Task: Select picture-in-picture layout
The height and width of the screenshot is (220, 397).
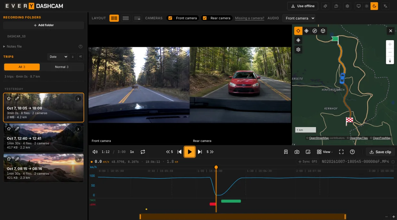Action: tap(137, 18)
